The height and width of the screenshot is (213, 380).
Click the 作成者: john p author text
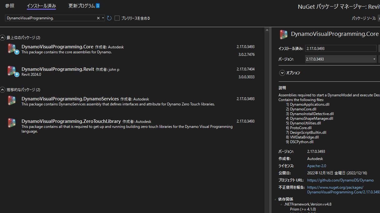pos(107,70)
